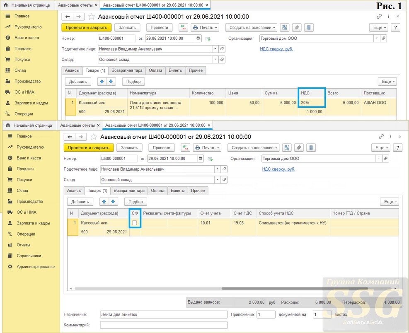Expand the Печать dropdown in the lower window
The height and width of the screenshot is (333, 409).
pos(207,147)
